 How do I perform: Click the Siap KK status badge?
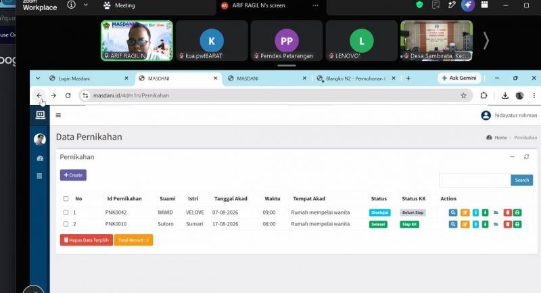coord(410,225)
